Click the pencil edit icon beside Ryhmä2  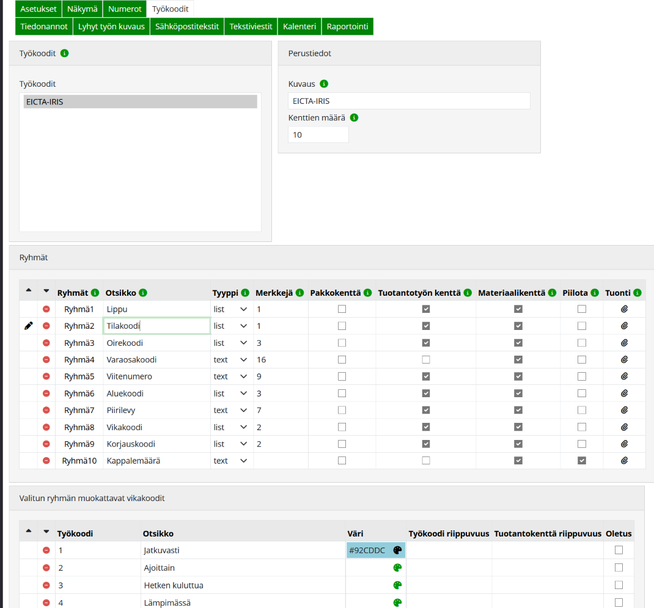(29, 326)
